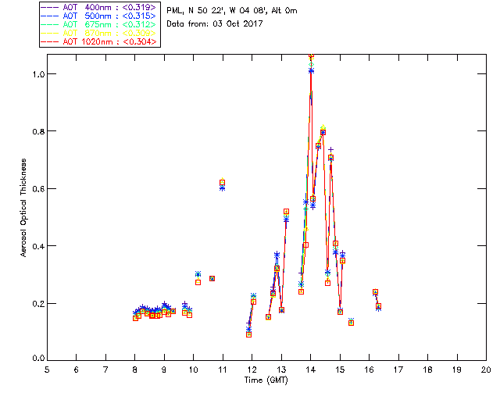
Task: Select the data point at 0.8 near 14.4 GMT
Action: click(x=323, y=132)
